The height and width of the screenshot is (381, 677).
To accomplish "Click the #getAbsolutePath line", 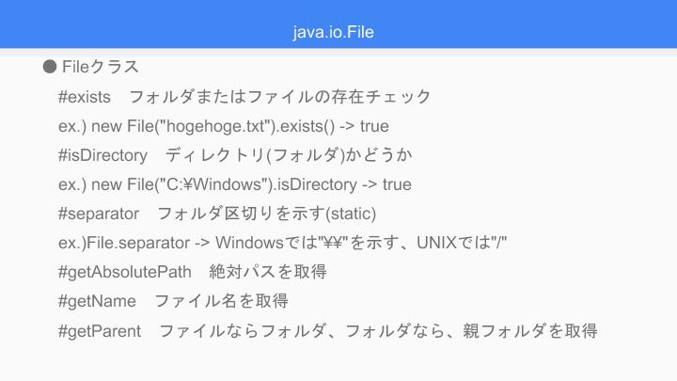I will [x=193, y=272].
